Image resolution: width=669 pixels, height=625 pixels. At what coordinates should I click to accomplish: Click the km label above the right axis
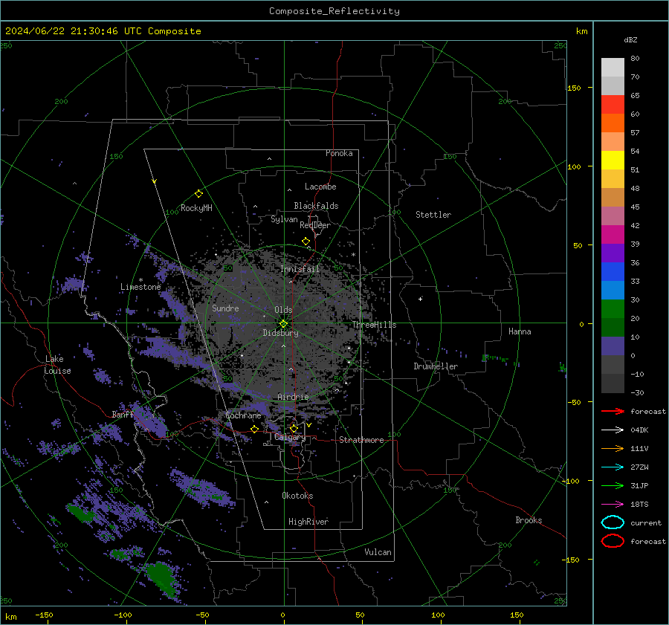pos(581,31)
